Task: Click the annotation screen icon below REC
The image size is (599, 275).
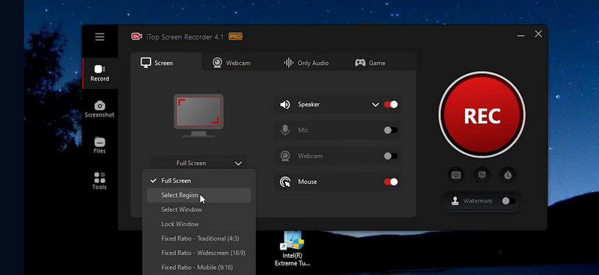Action: click(x=481, y=175)
